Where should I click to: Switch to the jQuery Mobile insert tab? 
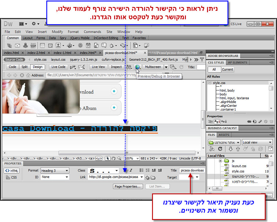[x=80, y=38]
